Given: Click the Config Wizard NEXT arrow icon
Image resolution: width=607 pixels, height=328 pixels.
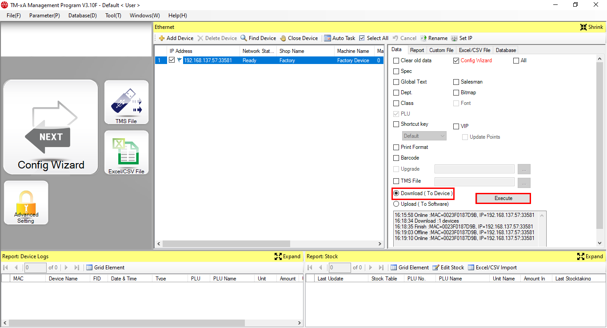Looking at the screenshot, I should point(51,127).
